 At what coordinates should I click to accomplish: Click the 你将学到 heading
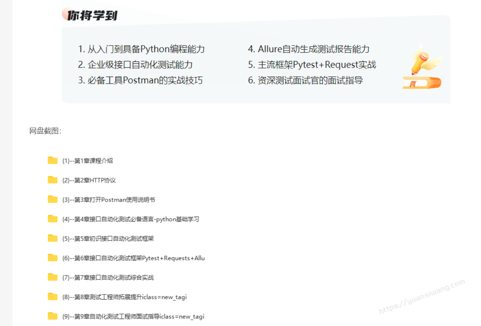point(92,16)
